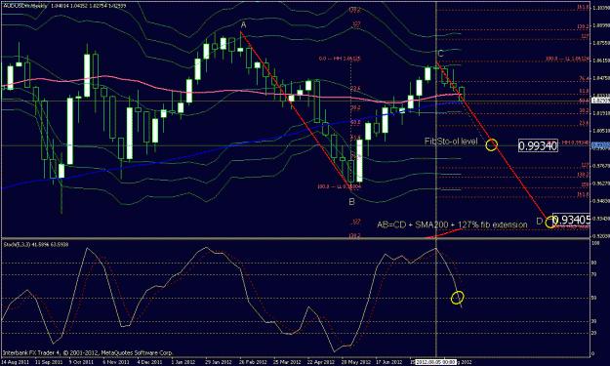The width and height of the screenshot is (610, 366).
Task: Click the 20 May 2012 date on time axis
Action: 355,362
